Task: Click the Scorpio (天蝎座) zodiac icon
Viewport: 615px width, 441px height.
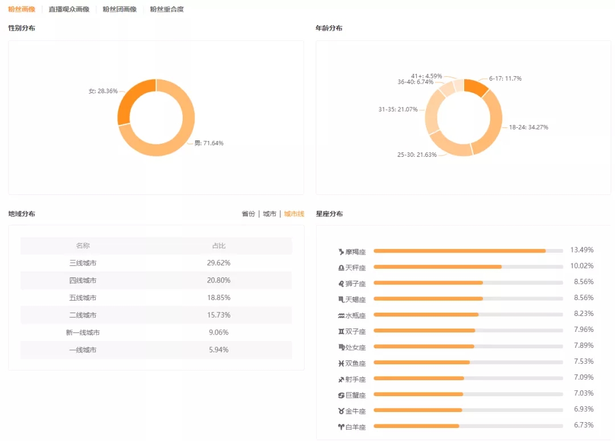Action: point(341,299)
